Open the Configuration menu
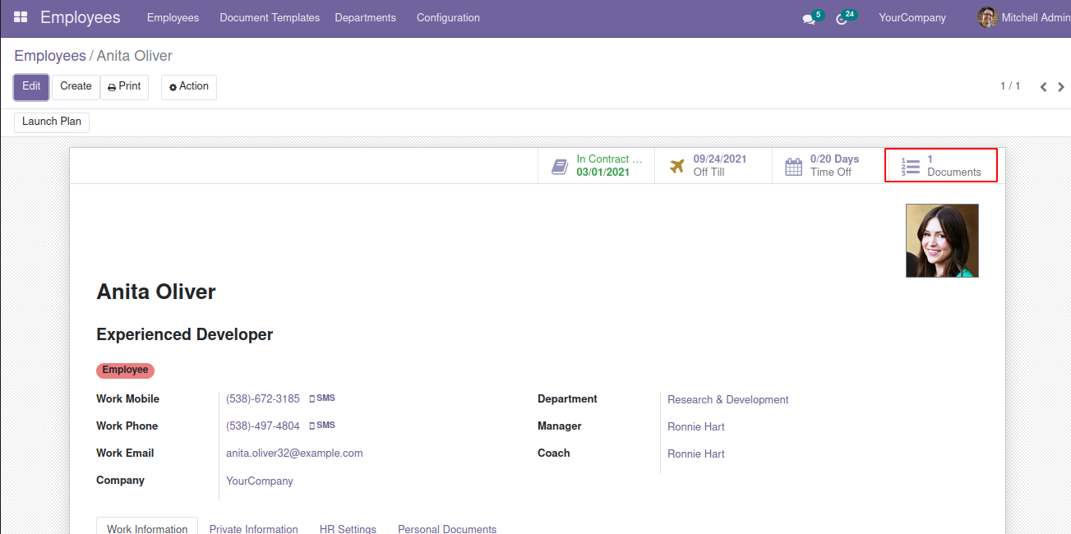This screenshot has width=1071, height=534. (448, 17)
